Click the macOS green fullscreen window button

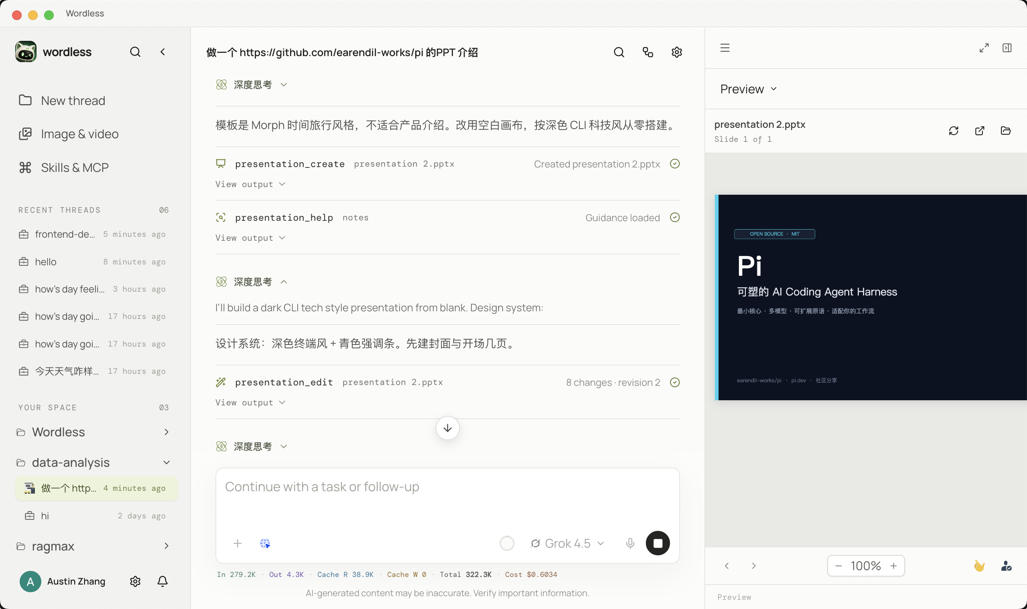coord(49,15)
